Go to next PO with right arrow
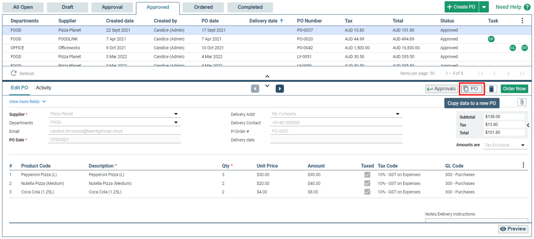 [x=280, y=89]
